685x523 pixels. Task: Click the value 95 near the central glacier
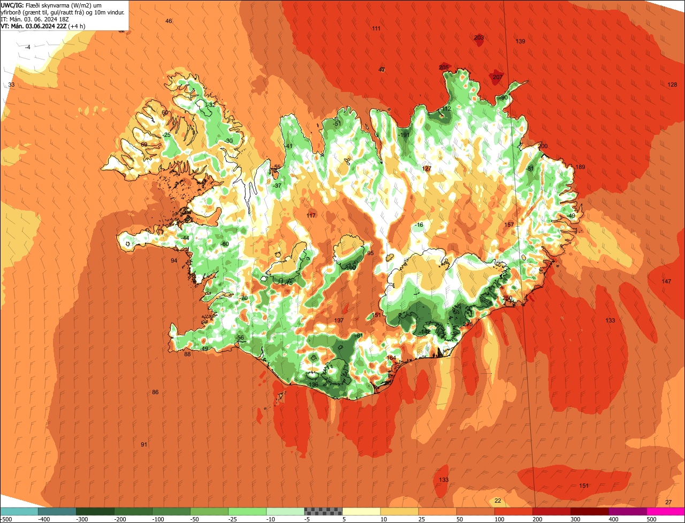370,253
